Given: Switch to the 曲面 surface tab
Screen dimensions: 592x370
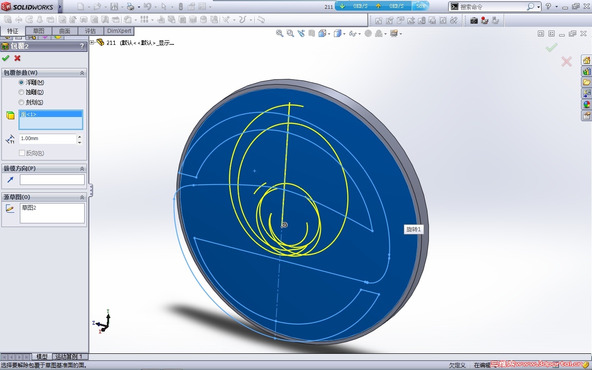Looking at the screenshot, I should 64,31.
